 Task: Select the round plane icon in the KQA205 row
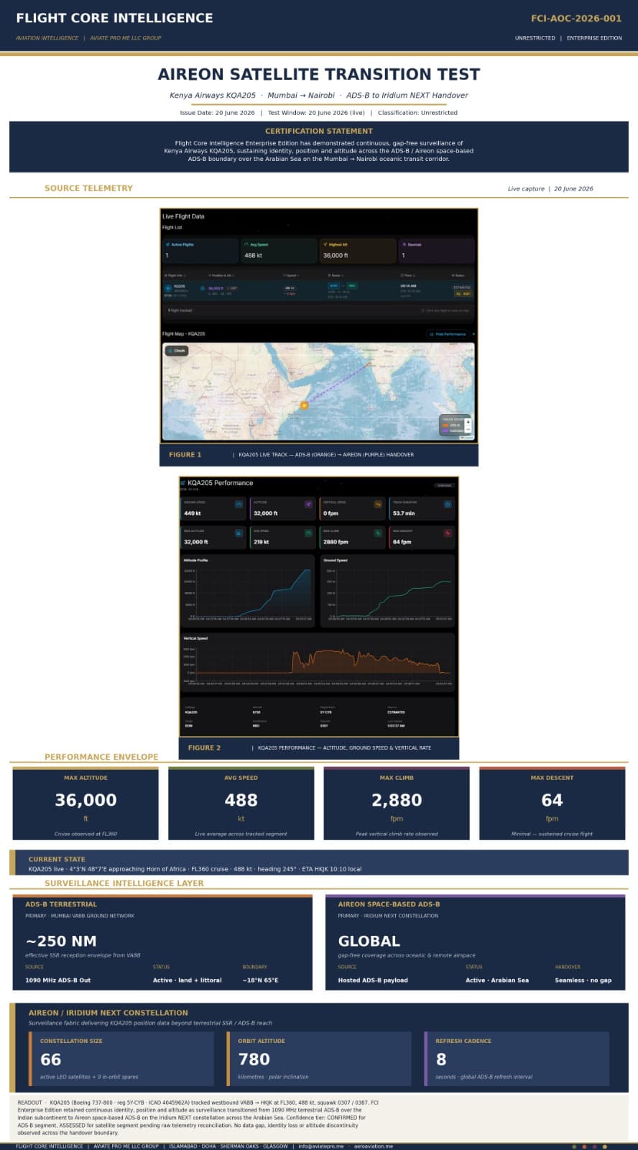point(169,287)
